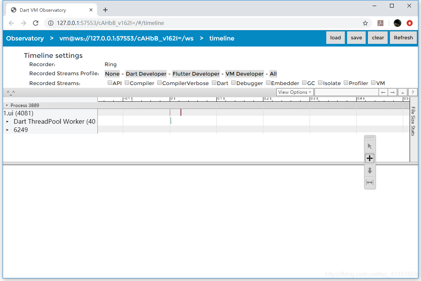This screenshot has width=421, height=281.
Task: Open the View Options dropdown
Action: click(294, 92)
